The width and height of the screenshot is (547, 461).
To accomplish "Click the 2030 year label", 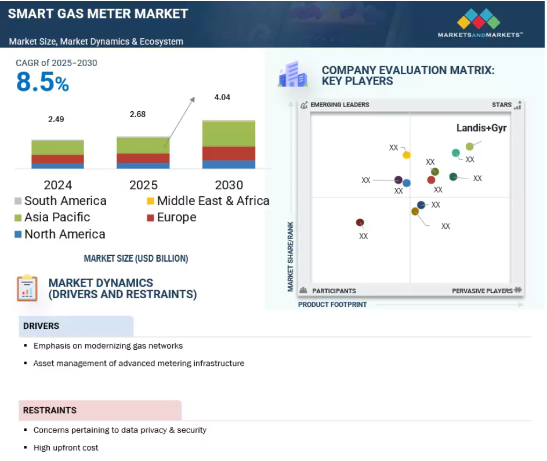I will [229, 185].
